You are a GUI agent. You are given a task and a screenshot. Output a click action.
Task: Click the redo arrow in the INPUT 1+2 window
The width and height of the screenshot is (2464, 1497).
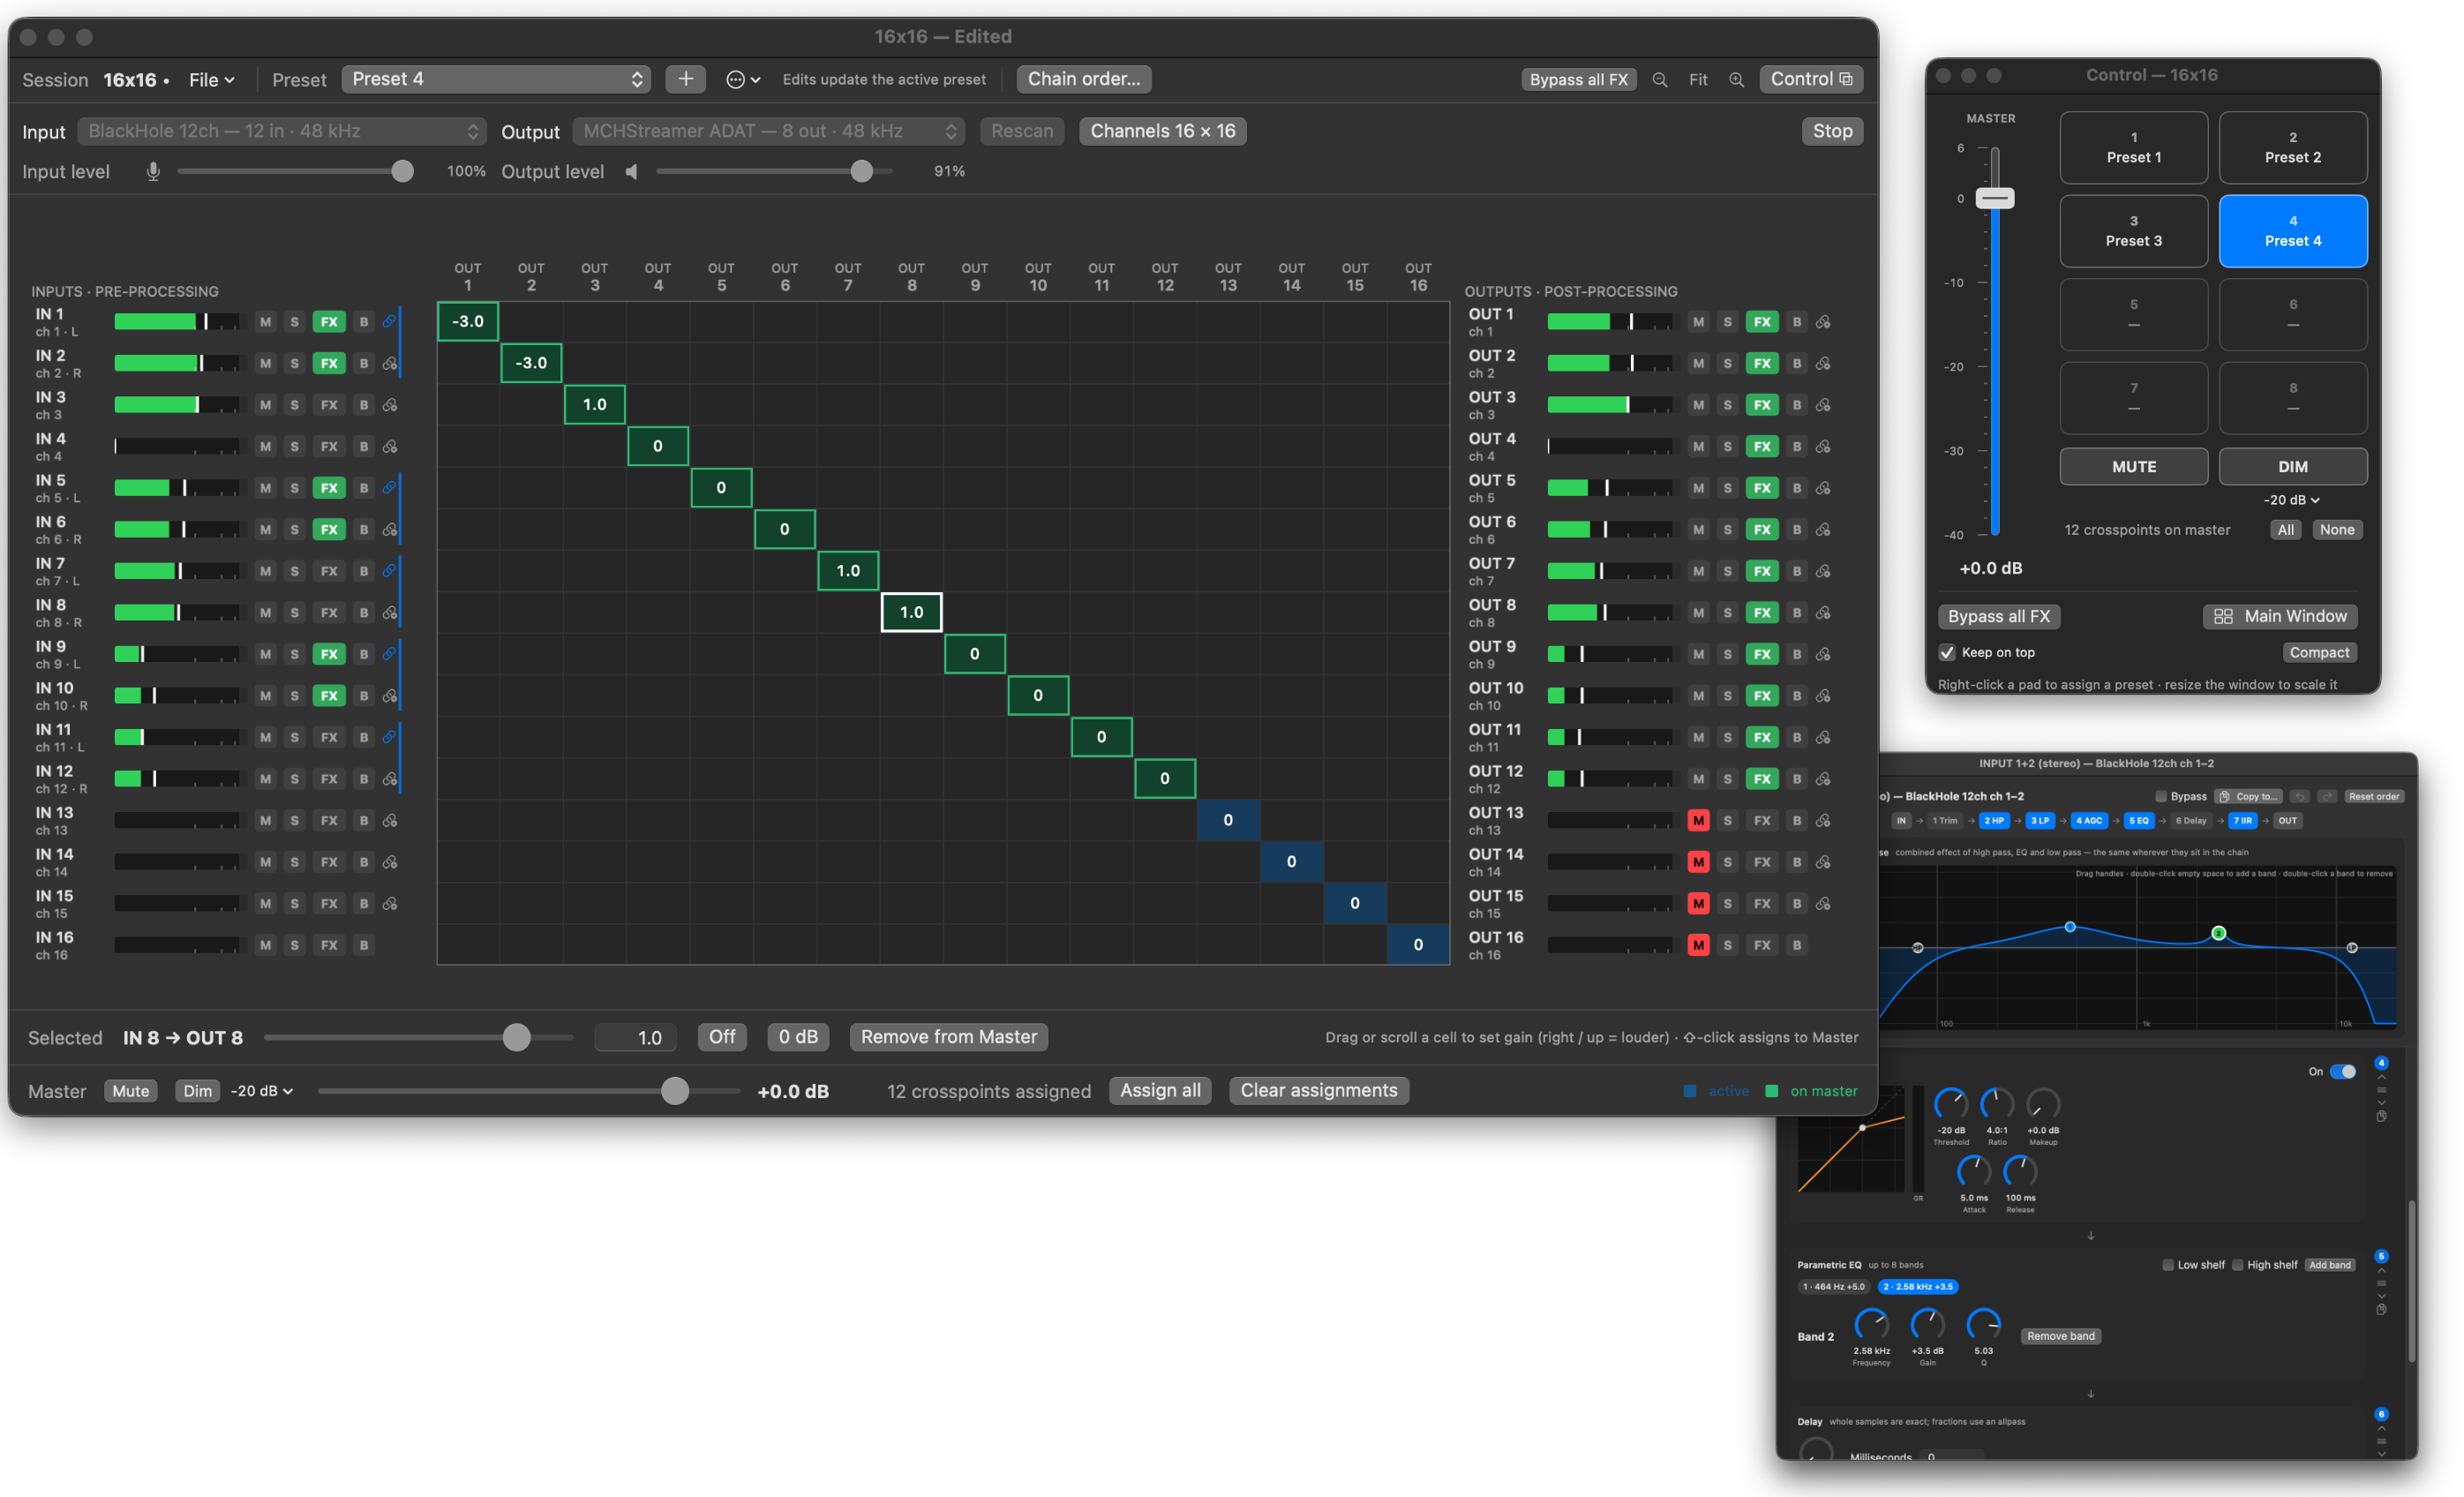pos(2327,796)
